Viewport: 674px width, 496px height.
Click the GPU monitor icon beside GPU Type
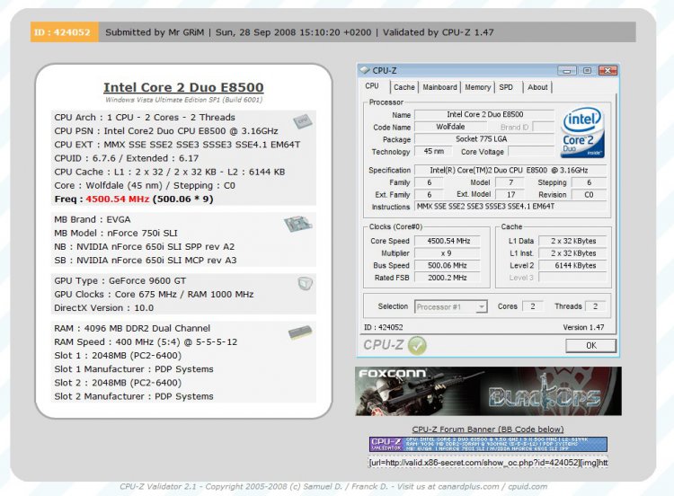tap(305, 283)
